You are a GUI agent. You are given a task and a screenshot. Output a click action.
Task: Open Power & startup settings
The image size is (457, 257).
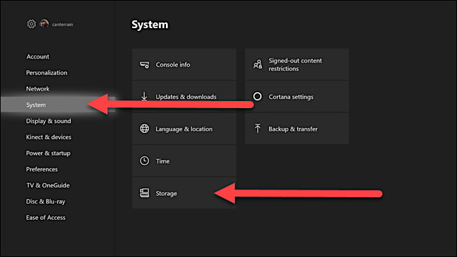pyautogui.click(x=48, y=153)
